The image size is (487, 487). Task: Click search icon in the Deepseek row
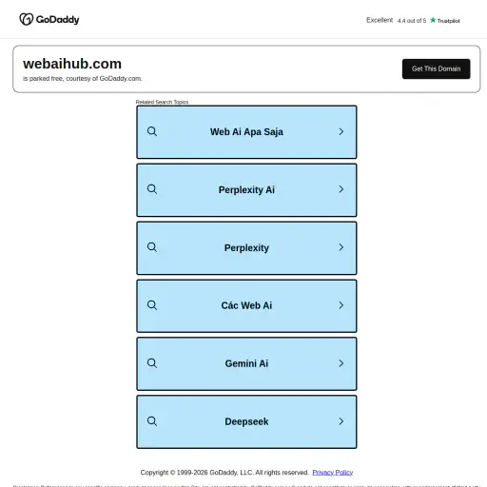tap(152, 421)
